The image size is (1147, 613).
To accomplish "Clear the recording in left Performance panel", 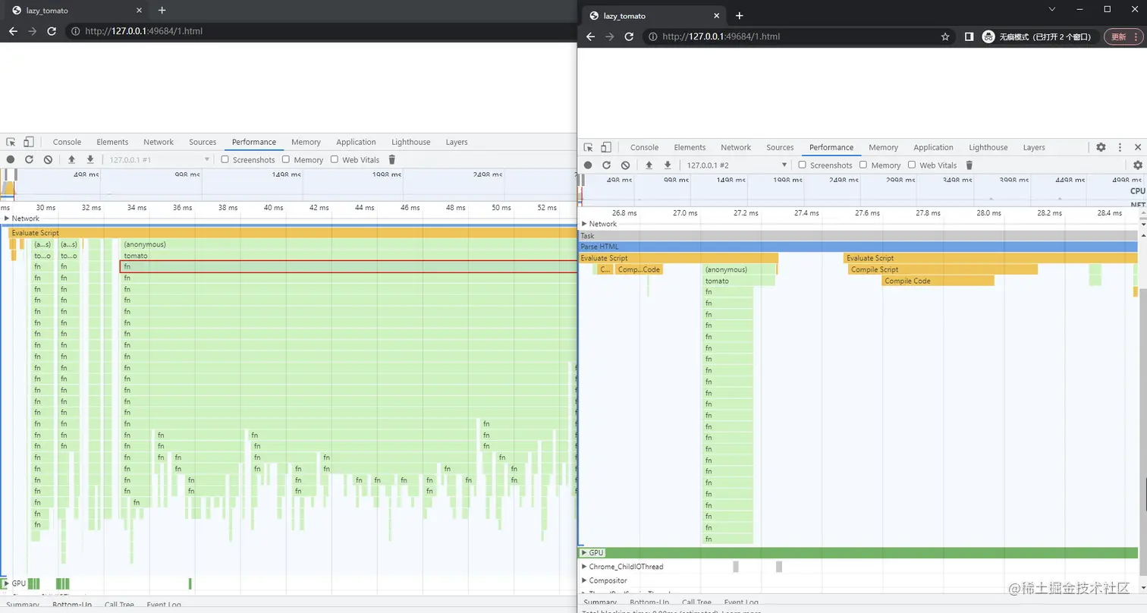I will coord(48,159).
